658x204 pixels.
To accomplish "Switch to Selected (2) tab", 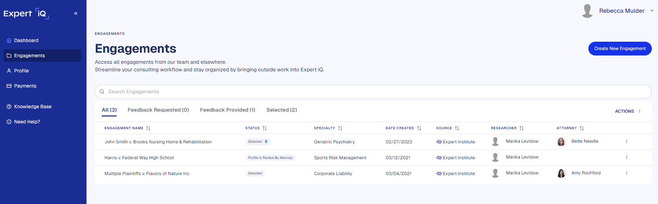I will pos(281,110).
